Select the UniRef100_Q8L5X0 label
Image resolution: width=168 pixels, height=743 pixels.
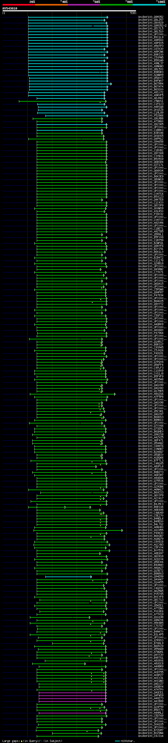click(x=151, y=69)
